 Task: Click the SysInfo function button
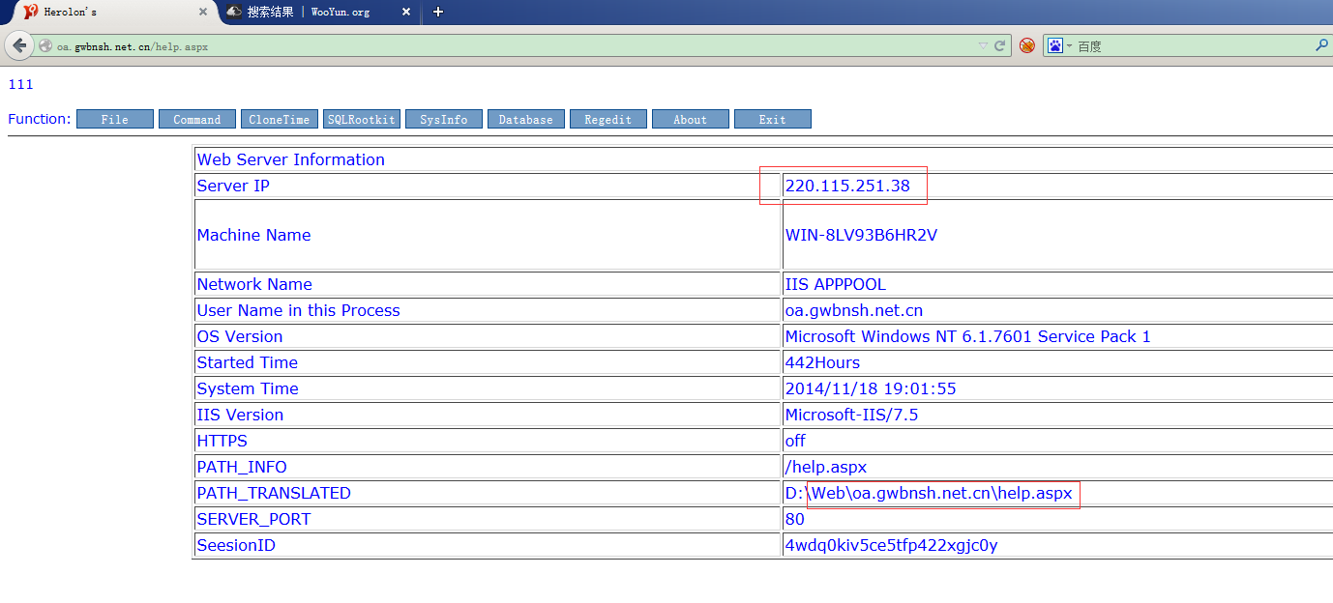coord(444,119)
